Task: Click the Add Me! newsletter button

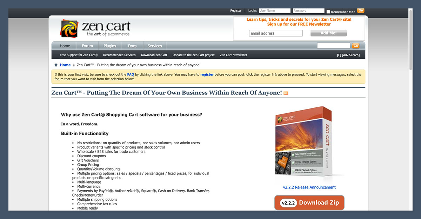Action: click(x=328, y=33)
